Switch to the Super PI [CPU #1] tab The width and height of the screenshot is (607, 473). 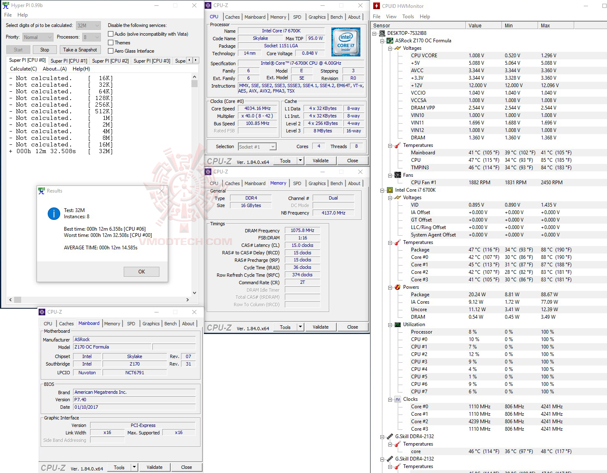click(x=69, y=61)
